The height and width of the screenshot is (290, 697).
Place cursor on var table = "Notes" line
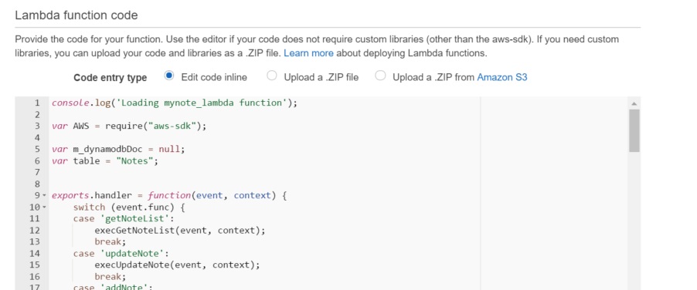[105, 160]
